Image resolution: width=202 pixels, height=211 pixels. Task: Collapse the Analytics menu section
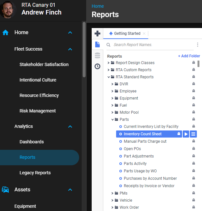coord(70,127)
